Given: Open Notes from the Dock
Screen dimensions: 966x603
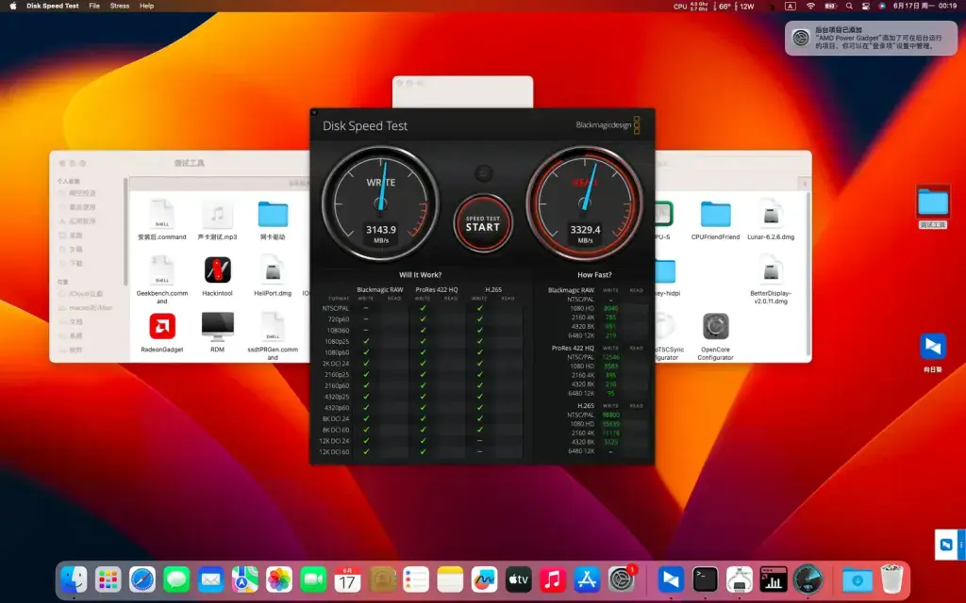Looking at the screenshot, I should (x=450, y=579).
